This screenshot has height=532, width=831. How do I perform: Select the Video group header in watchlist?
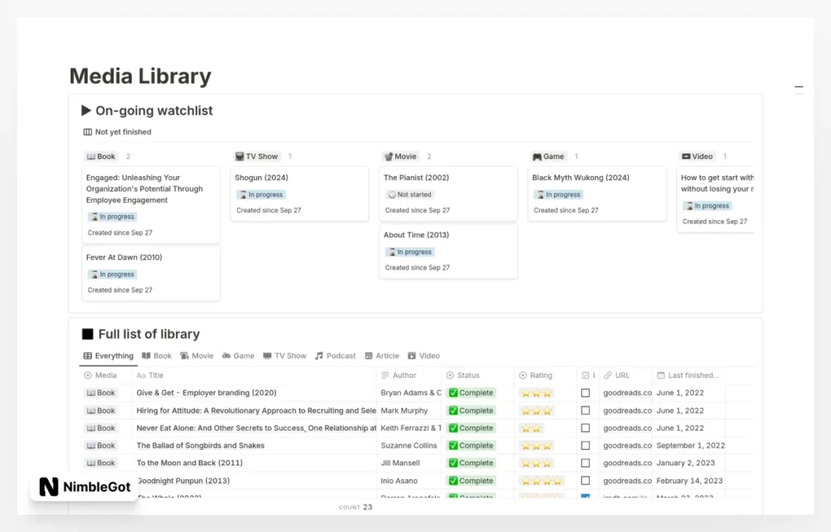click(x=697, y=157)
